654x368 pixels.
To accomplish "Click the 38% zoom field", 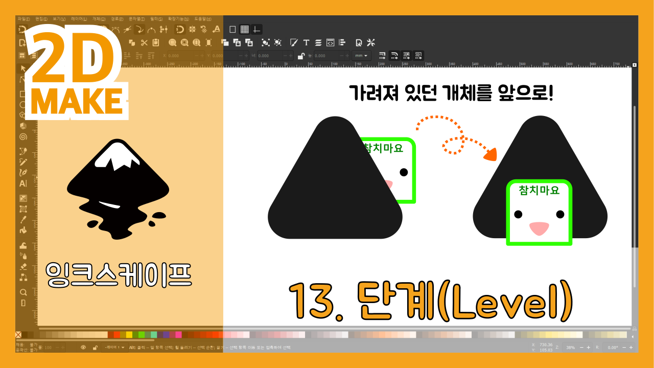I will [x=570, y=347].
